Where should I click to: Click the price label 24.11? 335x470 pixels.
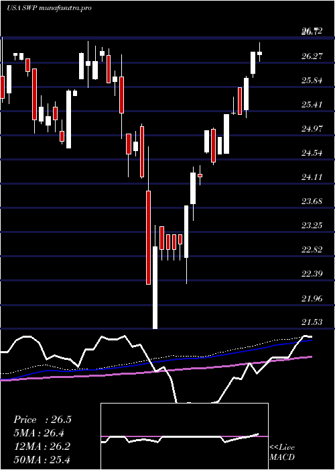(312, 177)
